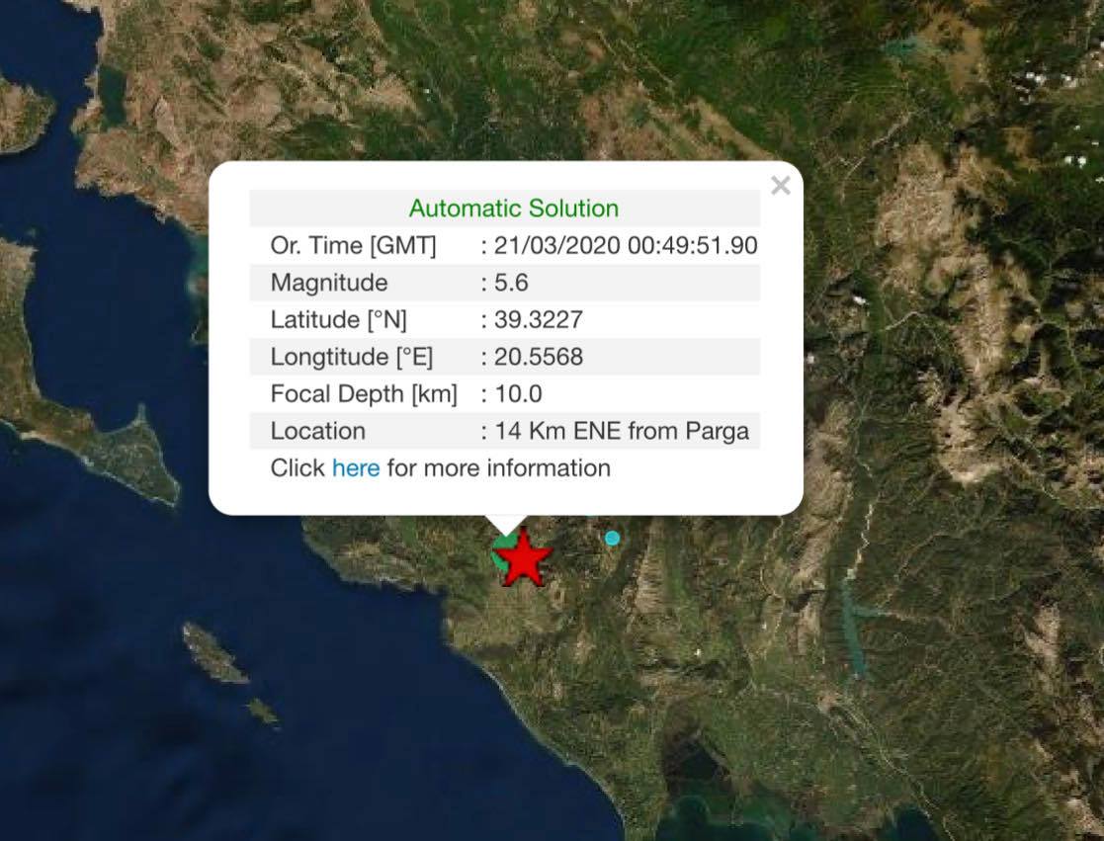
Task: Click the 'Or. Time [GMT]' row label
Action: click(x=353, y=246)
